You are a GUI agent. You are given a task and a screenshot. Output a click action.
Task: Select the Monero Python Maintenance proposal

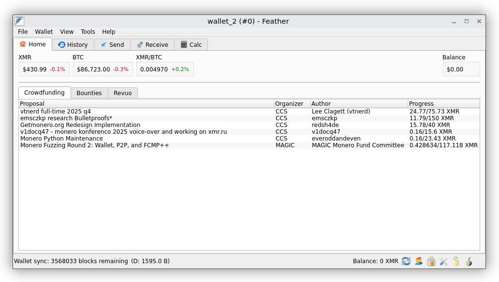tap(61, 139)
